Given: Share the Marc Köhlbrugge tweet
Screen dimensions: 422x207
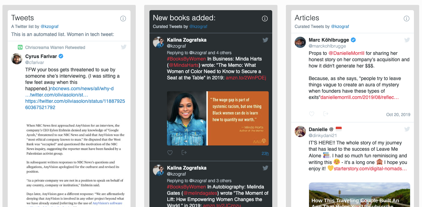Looking at the screenshot, I should click(x=326, y=114).
